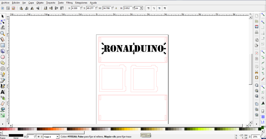Click the black Relleno fill indicator
266x139 pixels.
click(16, 135)
